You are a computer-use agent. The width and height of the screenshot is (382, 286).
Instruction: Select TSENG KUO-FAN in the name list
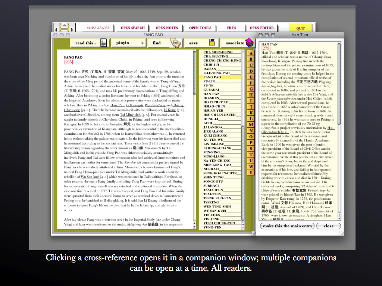[x=217, y=198]
